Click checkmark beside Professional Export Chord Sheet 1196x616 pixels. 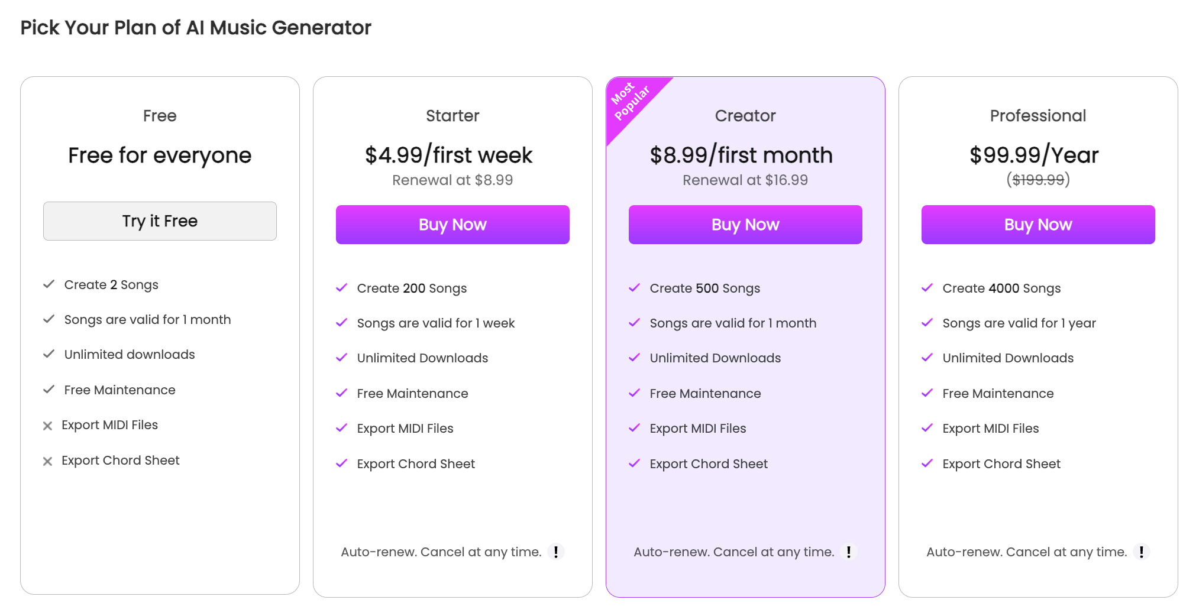(927, 463)
